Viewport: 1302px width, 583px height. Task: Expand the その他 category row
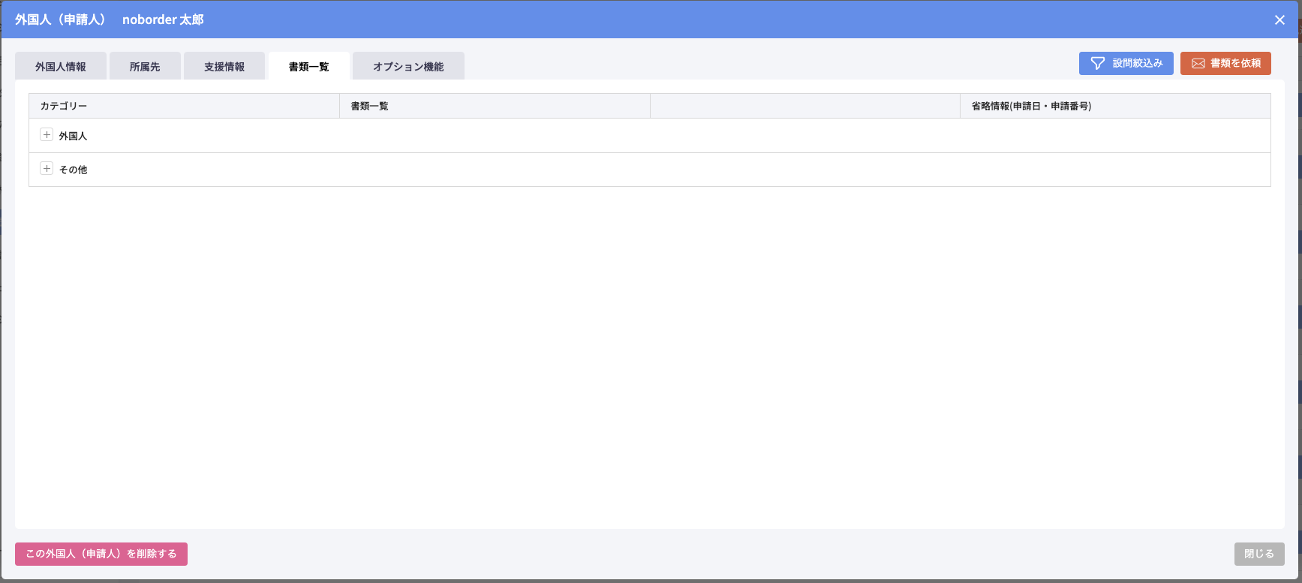tap(47, 169)
